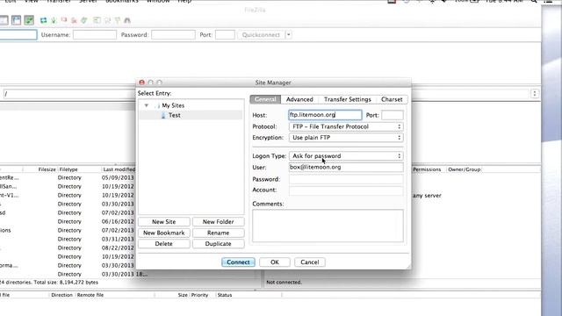Click the binoculars file search icon

click(x=127, y=20)
